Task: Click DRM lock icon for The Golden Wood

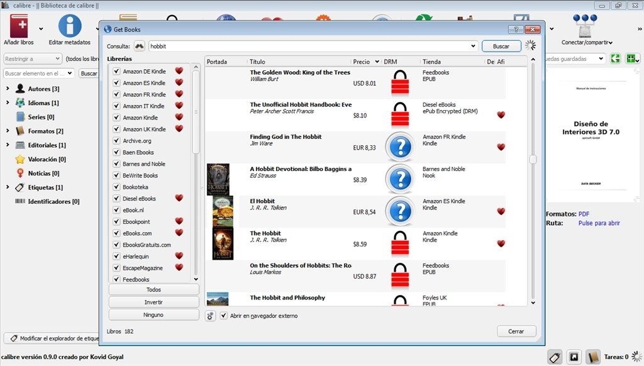Action: (400, 82)
